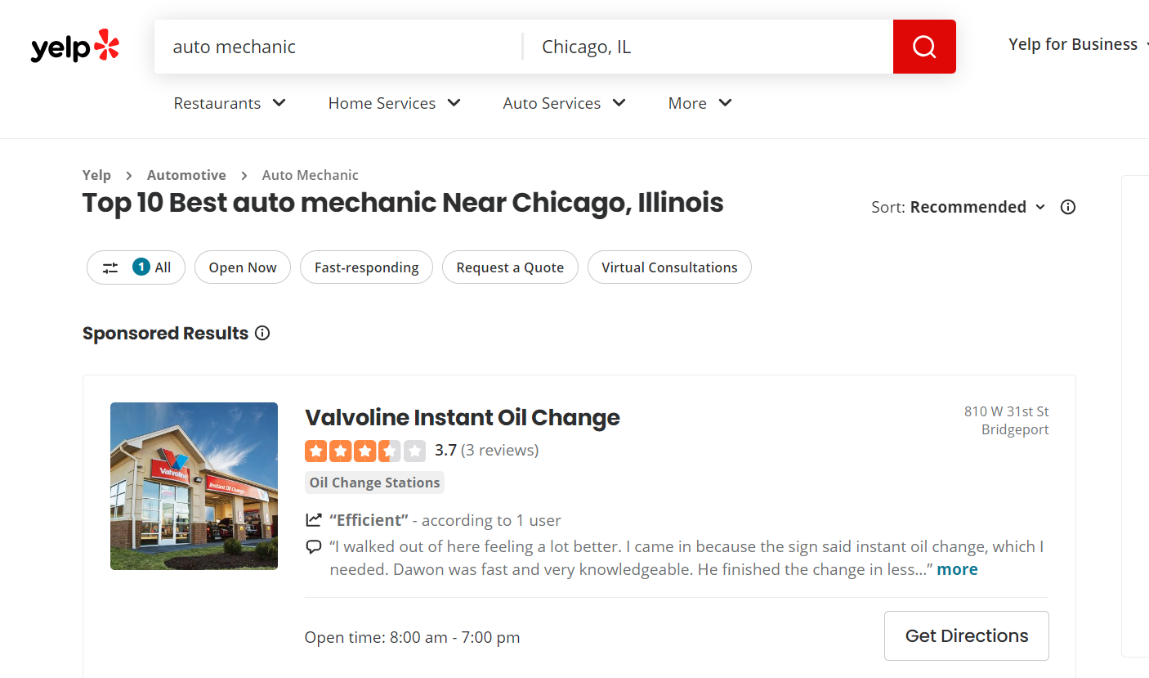The height and width of the screenshot is (678, 1149).
Task: Click the '(3 reviews)' text
Action: pyautogui.click(x=500, y=450)
